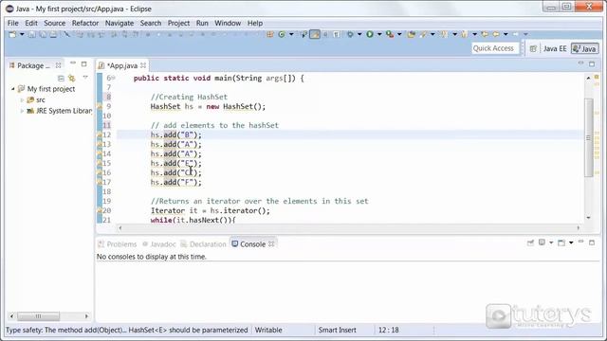Select the Java perspective button
607x341 pixels.
point(585,48)
